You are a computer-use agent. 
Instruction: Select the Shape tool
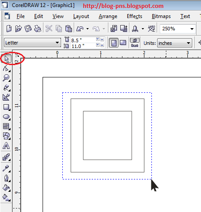click(6, 69)
